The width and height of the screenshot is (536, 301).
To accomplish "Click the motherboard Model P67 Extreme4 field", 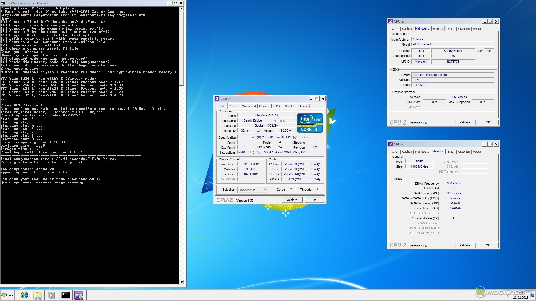I will pos(438,45).
